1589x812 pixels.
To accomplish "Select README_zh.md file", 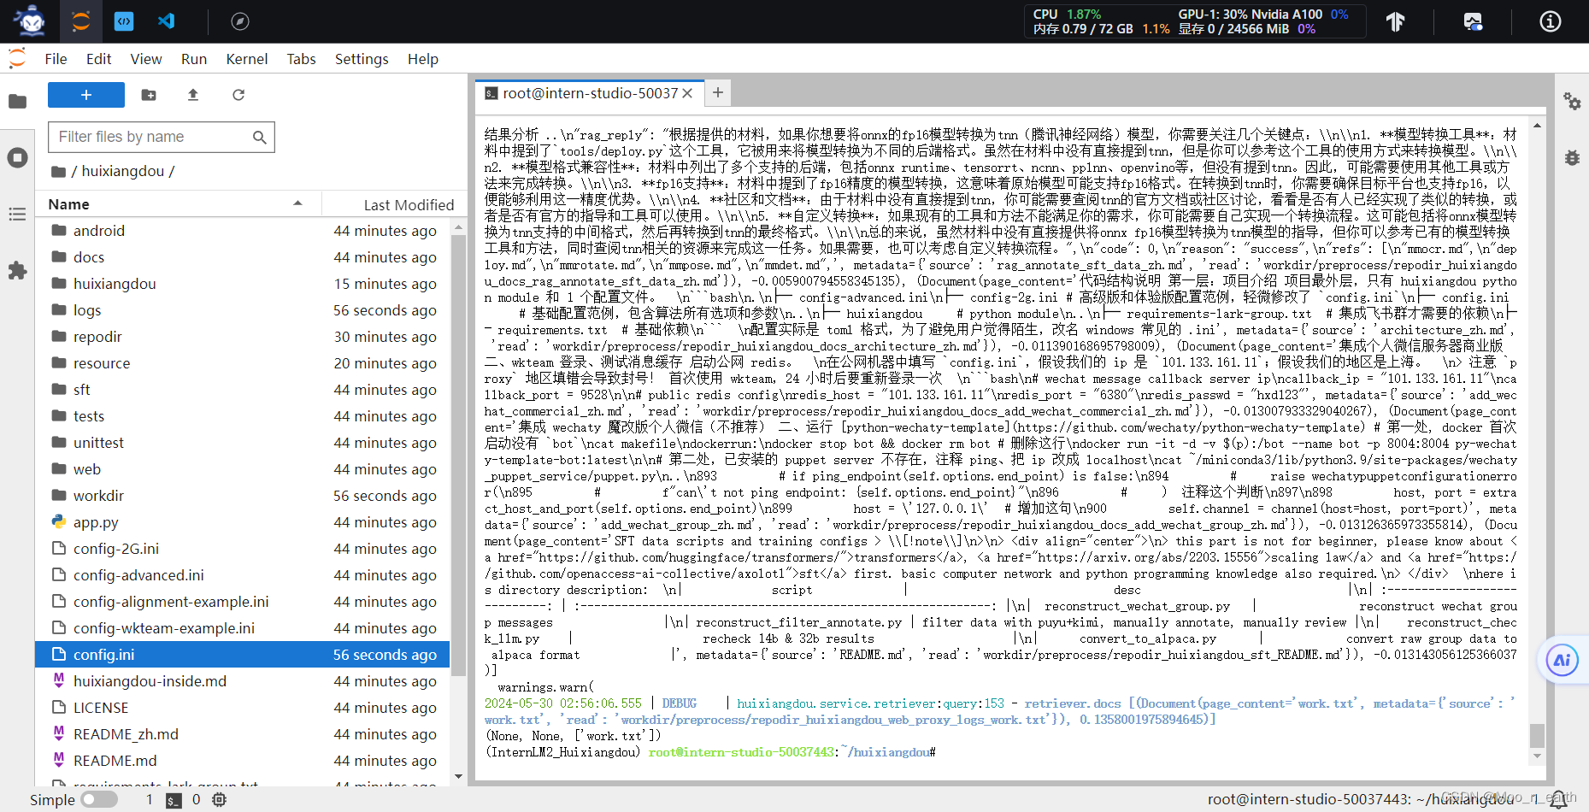I will (243, 734).
